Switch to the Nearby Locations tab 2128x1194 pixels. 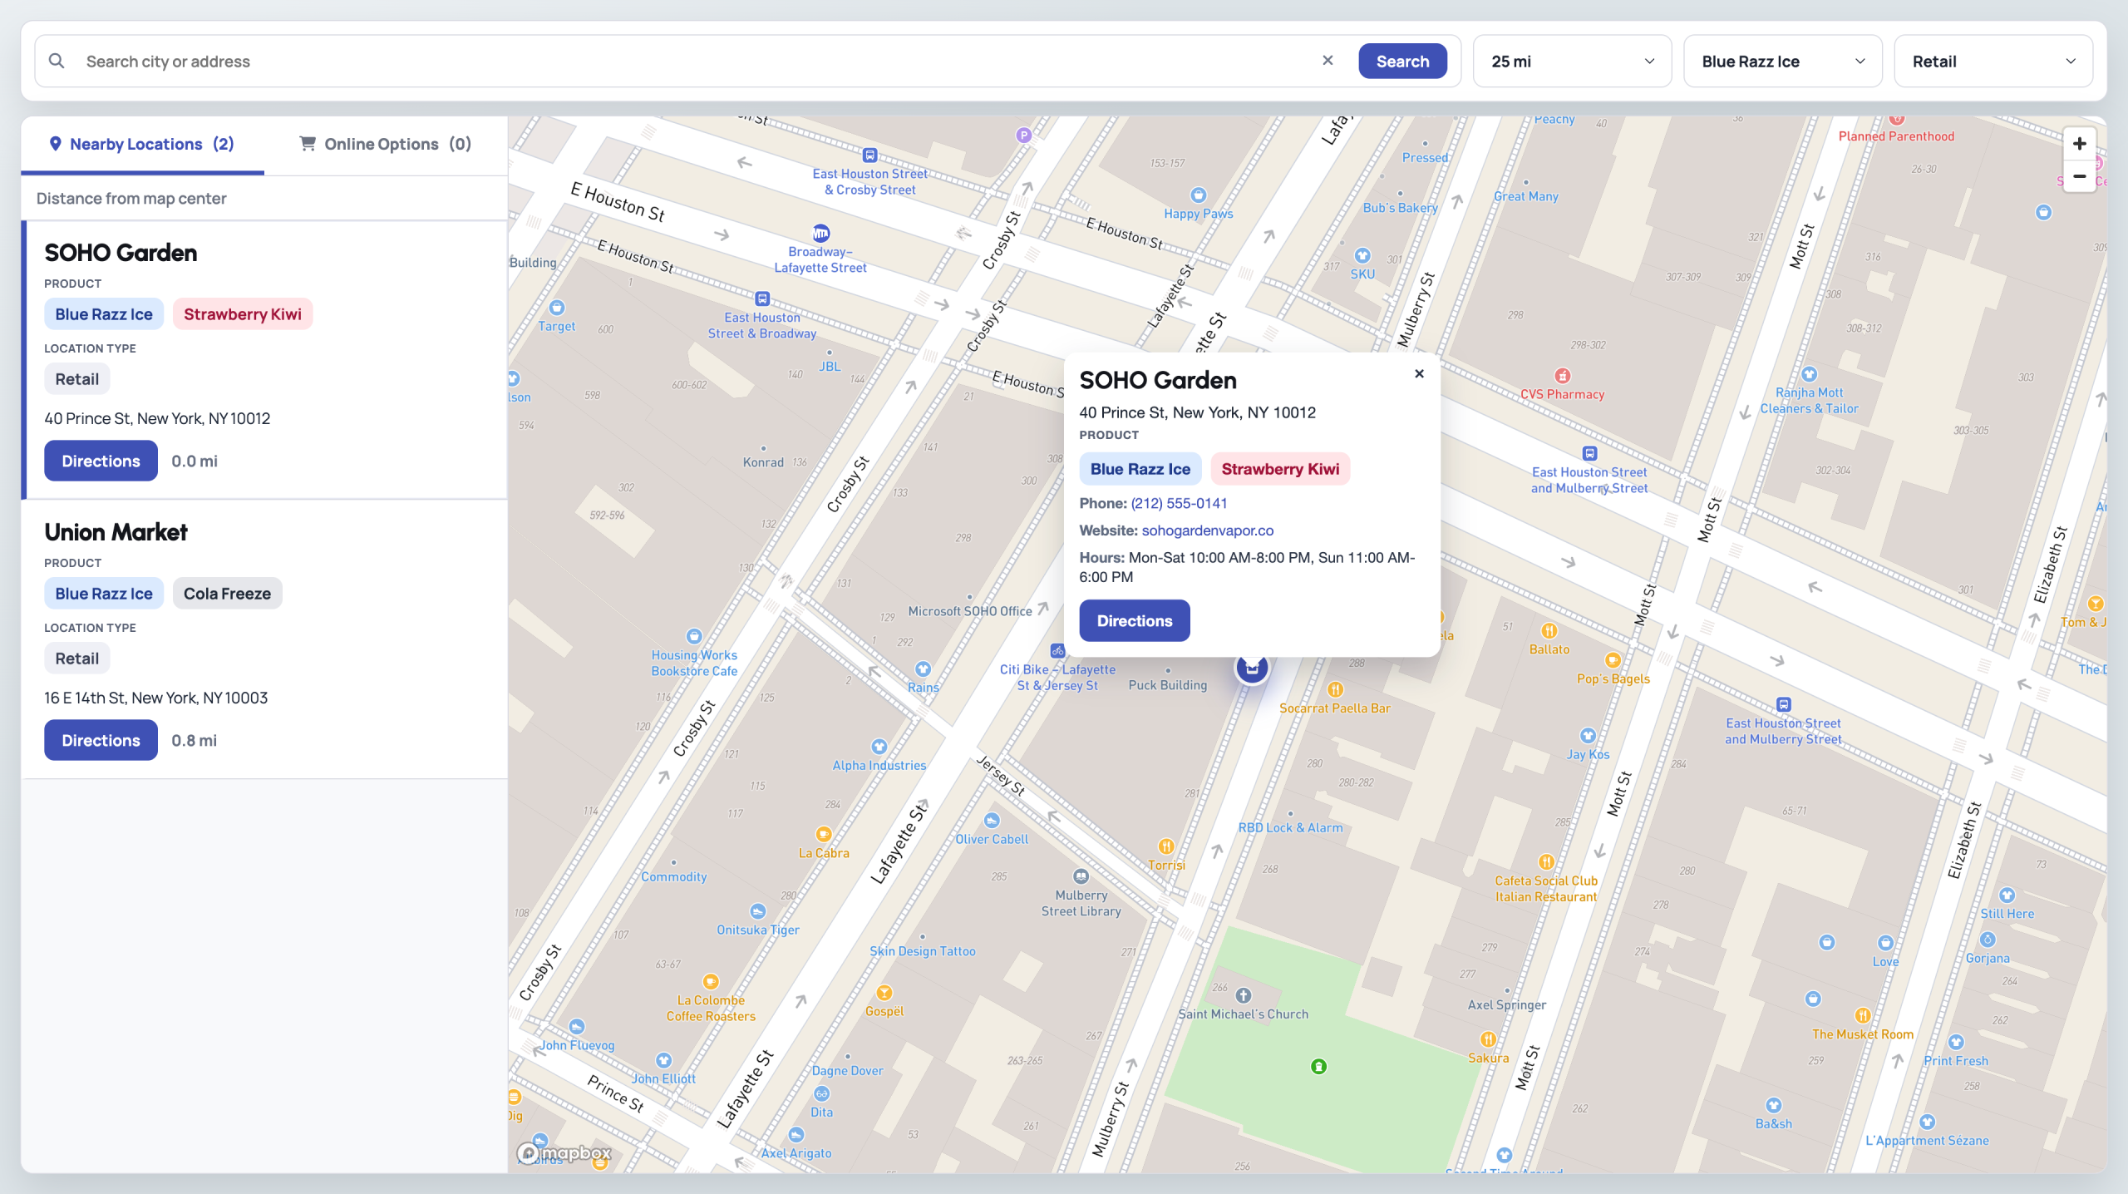tap(141, 143)
